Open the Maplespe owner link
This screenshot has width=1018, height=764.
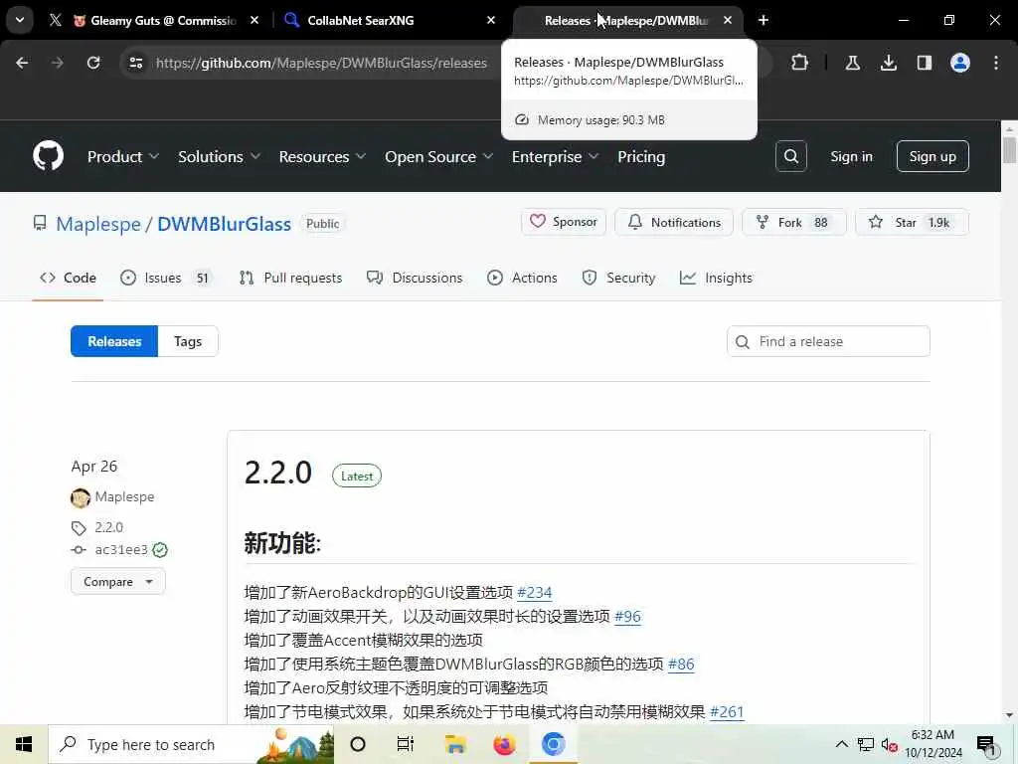coord(98,224)
